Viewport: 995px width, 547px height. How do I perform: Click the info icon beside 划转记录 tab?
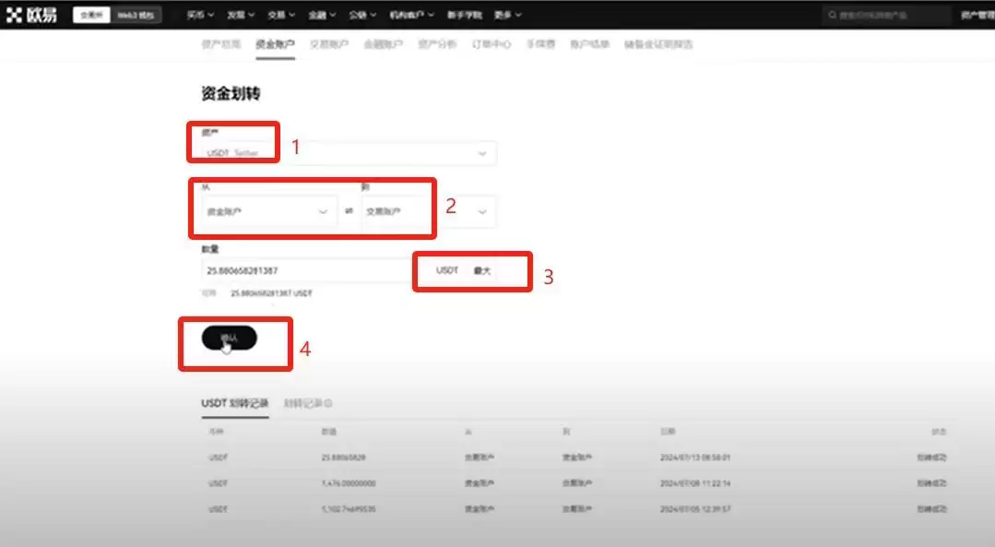[328, 403]
